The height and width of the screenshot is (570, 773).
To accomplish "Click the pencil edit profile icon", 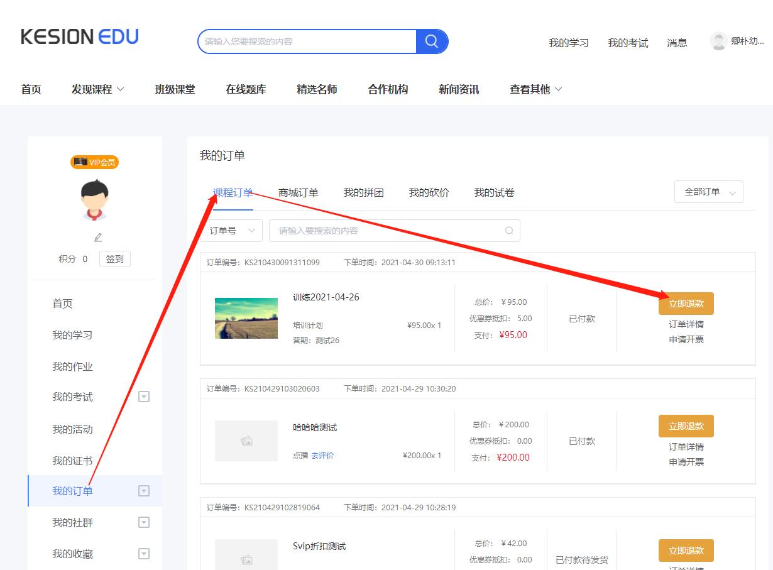I will [98, 238].
